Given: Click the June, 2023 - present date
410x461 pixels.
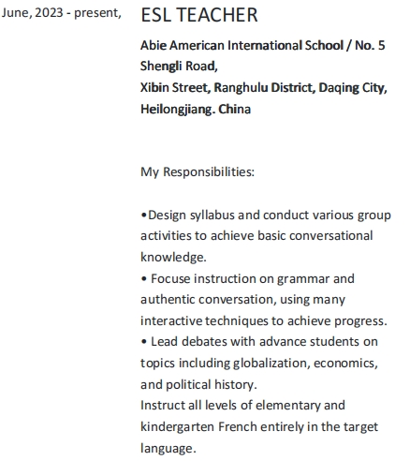Looking at the screenshot, I should click(x=61, y=13).
